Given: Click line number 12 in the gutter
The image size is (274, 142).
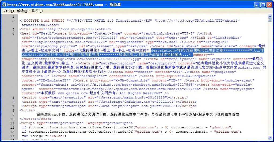Looking at the screenshot, I should [x=12, y=128].
